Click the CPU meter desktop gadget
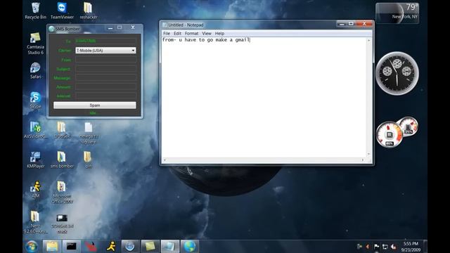Screen dimensions: 450x253 (397, 133)
